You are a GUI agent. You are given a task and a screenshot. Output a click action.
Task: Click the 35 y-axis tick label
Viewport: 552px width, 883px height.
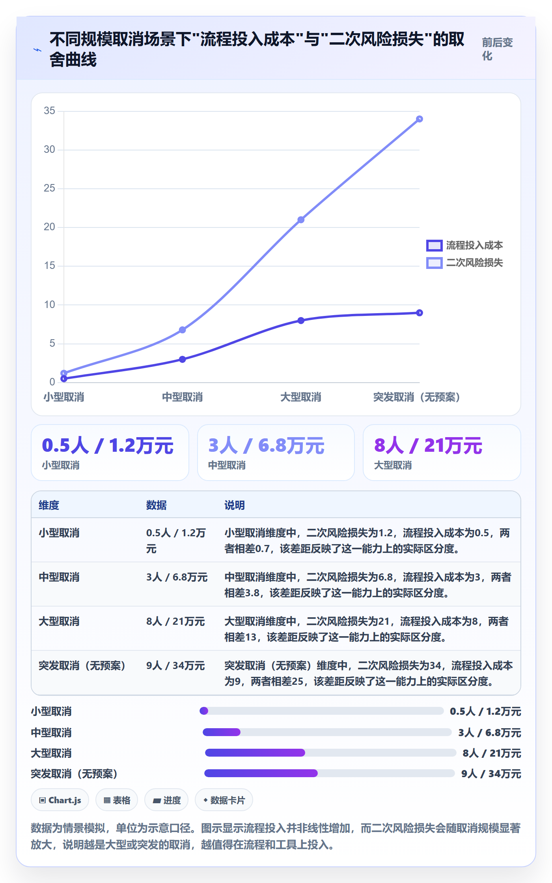pyautogui.click(x=50, y=111)
